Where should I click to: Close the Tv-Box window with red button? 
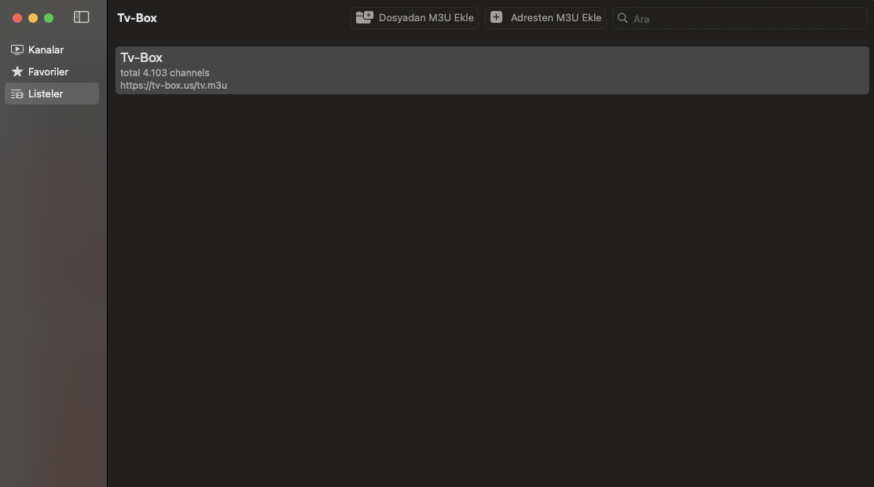coord(17,18)
